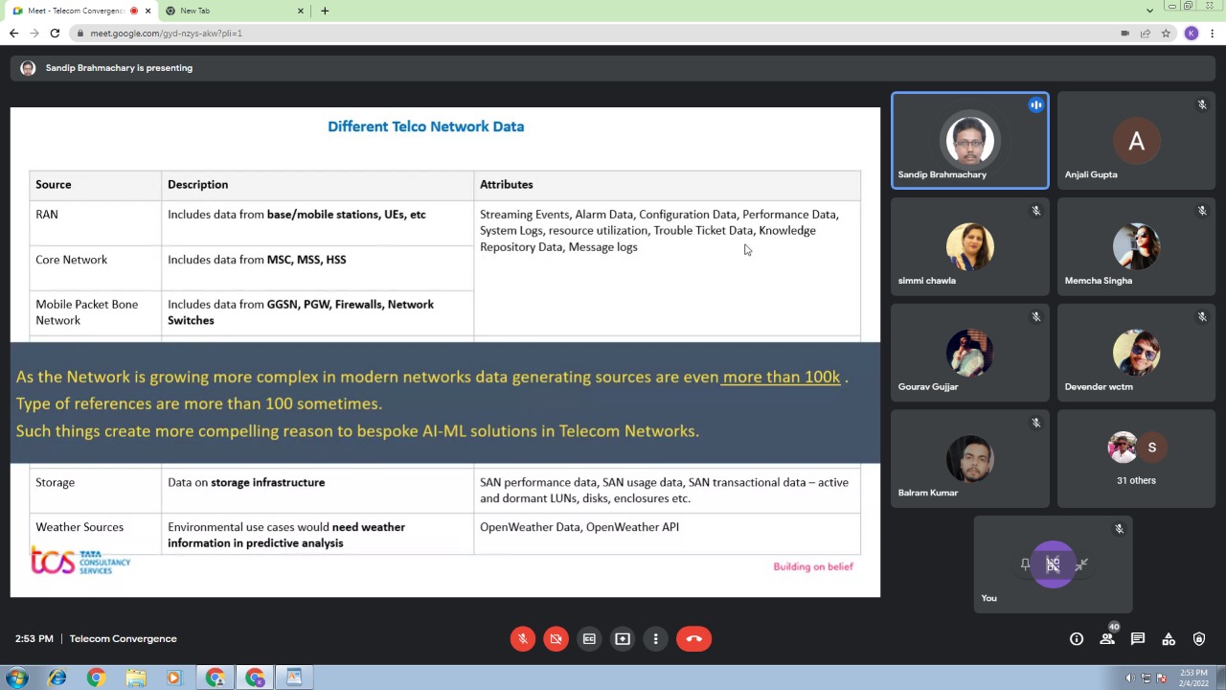
Task: Click the Windows Start button
Action: point(16,678)
